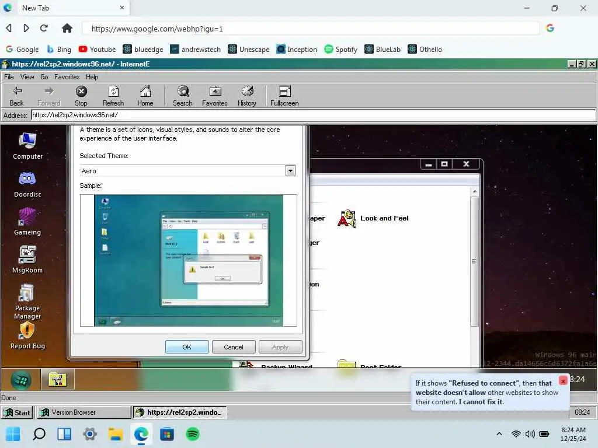The height and width of the screenshot is (448, 598).
Task: Open the volume tray icon
Action: pyautogui.click(x=530, y=434)
